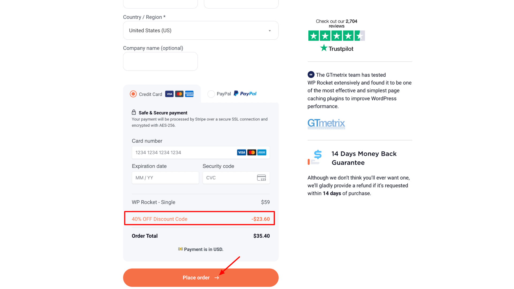Click the American Express icon beside Credit Card
This screenshot has height=289, width=514.
[189, 94]
